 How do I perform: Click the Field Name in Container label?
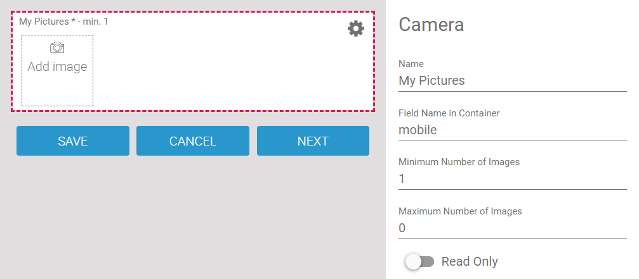449,113
